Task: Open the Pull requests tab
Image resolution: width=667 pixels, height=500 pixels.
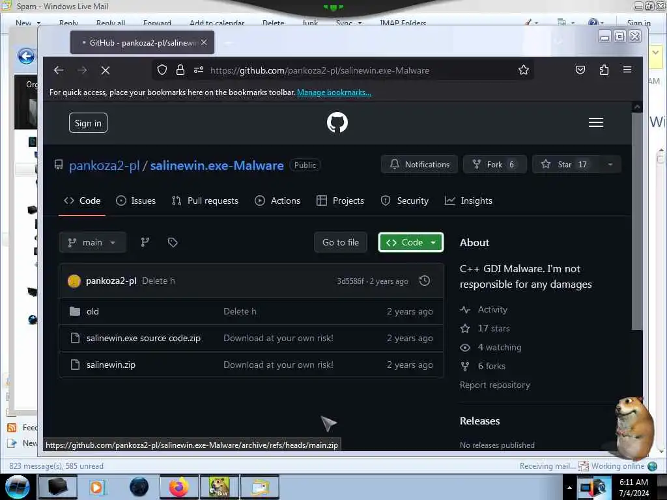Action: click(205, 201)
